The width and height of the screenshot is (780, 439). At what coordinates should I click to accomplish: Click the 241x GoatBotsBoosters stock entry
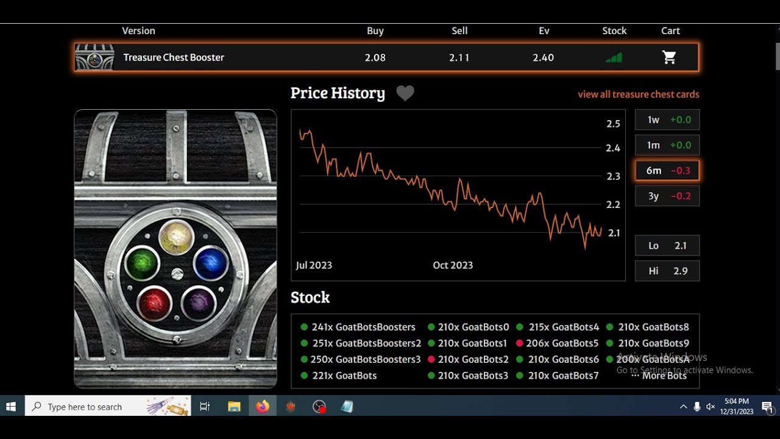[x=358, y=327]
